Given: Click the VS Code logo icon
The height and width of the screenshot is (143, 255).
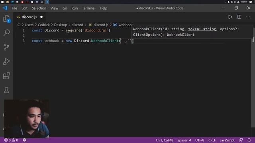Looking at the screenshot, I should pos(5,8).
